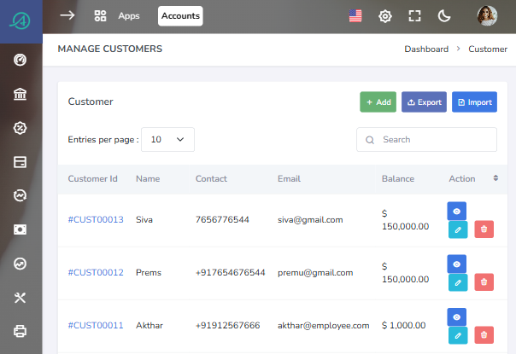Viewport: 516px width, 354px height.
Task: Open customer #CUST00011 link
Action: pos(96,325)
